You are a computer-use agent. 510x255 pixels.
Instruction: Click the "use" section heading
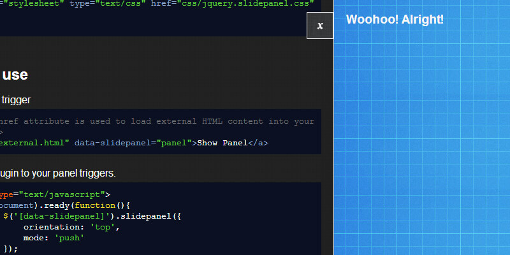[15, 75]
